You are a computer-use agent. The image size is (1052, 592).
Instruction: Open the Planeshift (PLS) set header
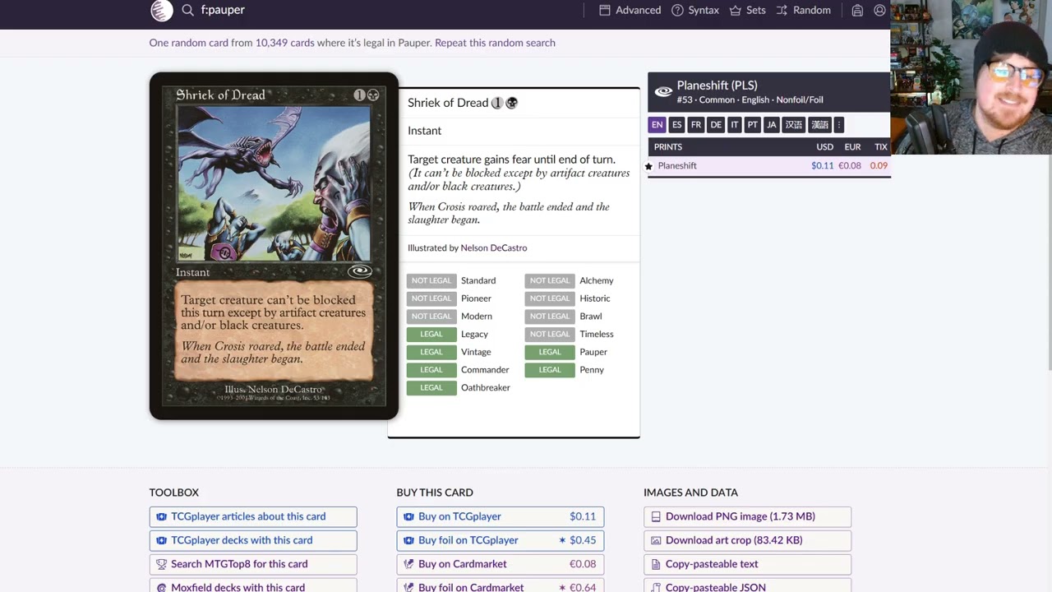coord(768,92)
